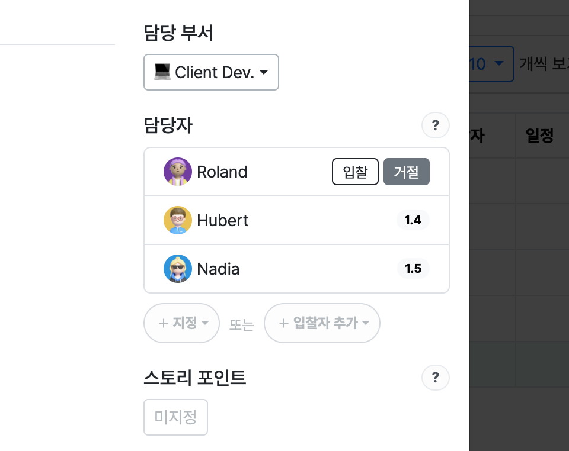The image size is (569, 451).
Task: Select Hubert's 1.4 bid badge
Action: point(413,220)
